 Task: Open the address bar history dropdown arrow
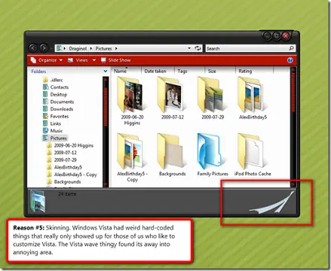coord(189,48)
